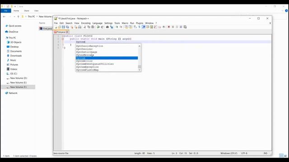289x162 pixels.
Task: Click the autocomplete list scrollbar thumb
Action: pyautogui.click(x=140, y=67)
